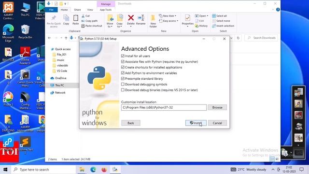Click the Search Downloads box
Screen dimensions: 309x174
[261, 38]
